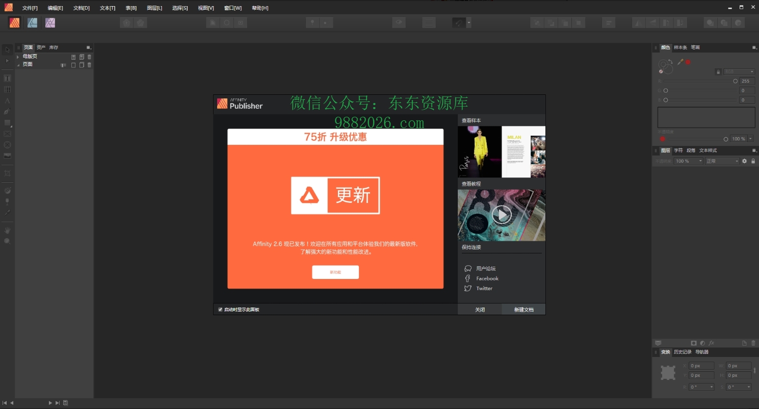Select the Frame Text tool
Image resolution: width=759 pixels, height=409 pixels.
click(7, 78)
